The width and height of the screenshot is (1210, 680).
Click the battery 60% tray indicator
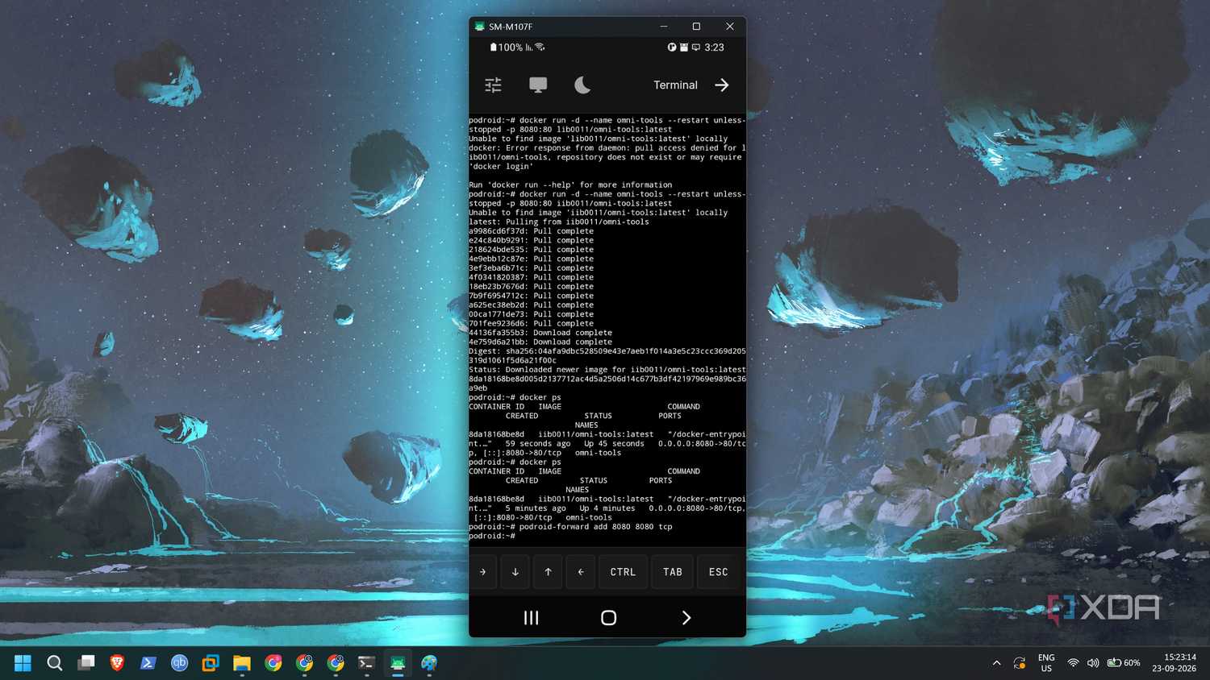click(1124, 663)
